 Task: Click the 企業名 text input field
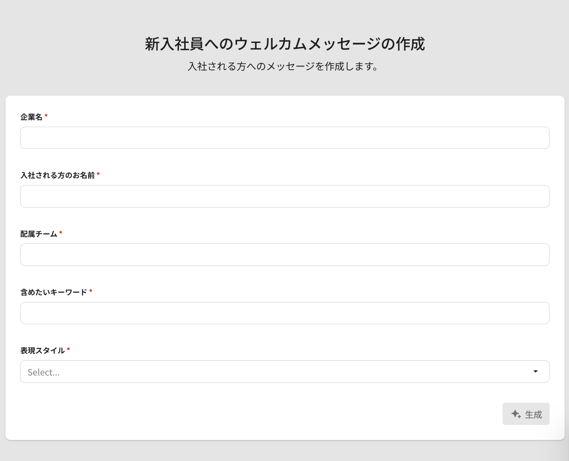pos(284,138)
